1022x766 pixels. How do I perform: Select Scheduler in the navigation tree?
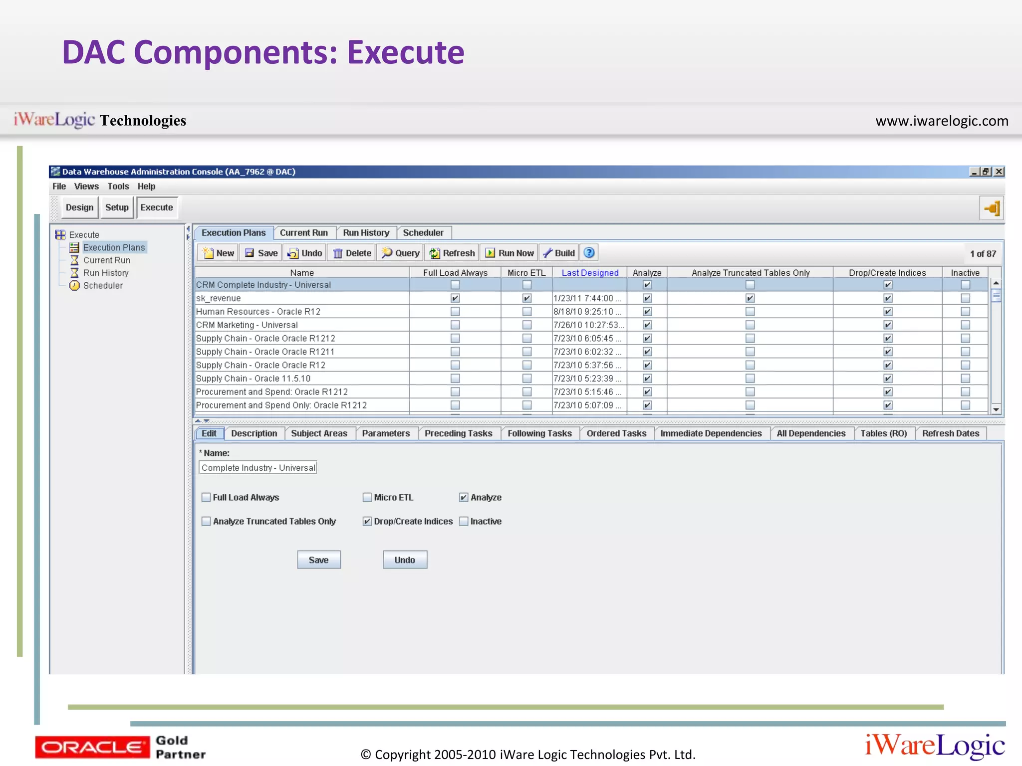103,286
